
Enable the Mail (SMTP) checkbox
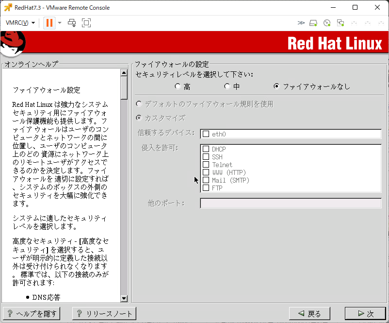pos(206,180)
